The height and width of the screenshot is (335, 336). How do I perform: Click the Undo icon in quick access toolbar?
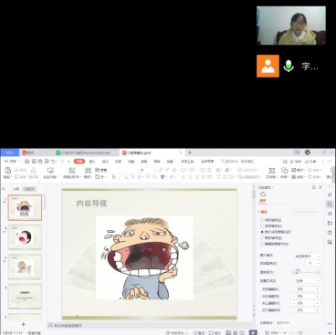click(53, 161)
